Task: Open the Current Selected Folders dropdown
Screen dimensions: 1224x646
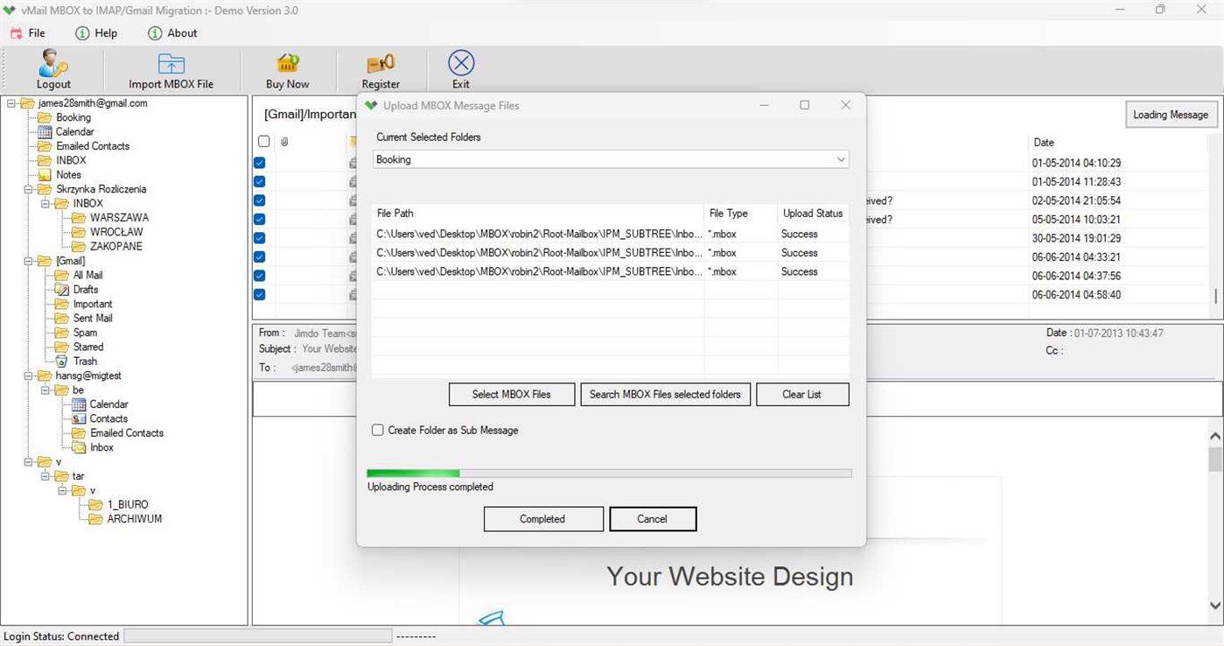Action: click(x=841, y=159)
